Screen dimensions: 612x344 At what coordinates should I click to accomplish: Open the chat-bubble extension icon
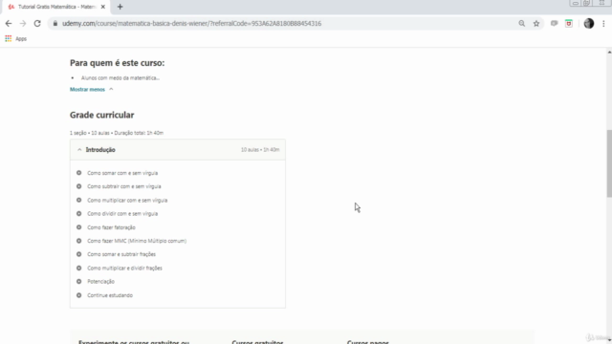554,23
